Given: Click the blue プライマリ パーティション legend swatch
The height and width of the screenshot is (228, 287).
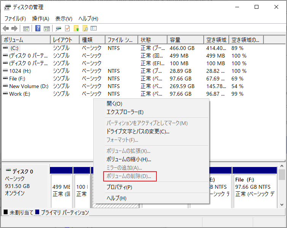Looking at the screenshot, I should [37, 212].
